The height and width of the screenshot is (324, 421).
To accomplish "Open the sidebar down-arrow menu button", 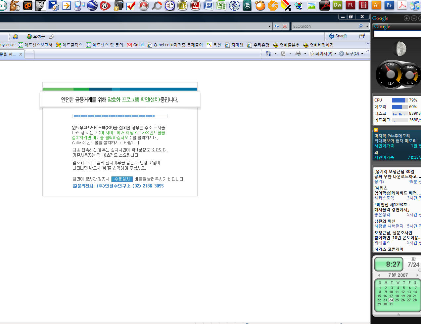I will (414, 18).
